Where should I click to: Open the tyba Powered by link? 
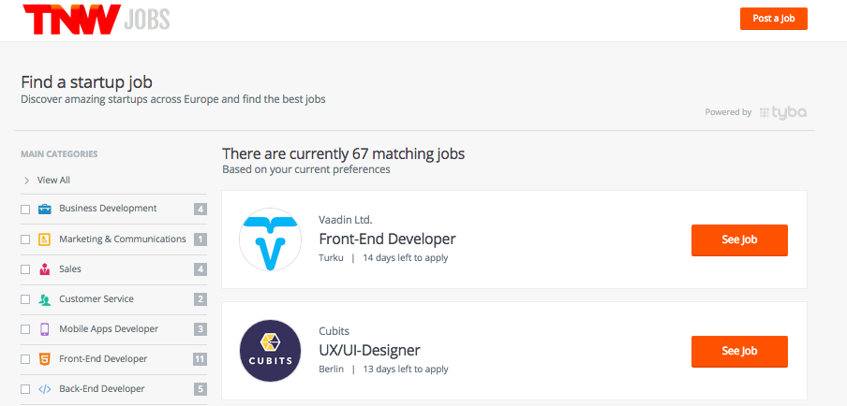tap(782, 112)
